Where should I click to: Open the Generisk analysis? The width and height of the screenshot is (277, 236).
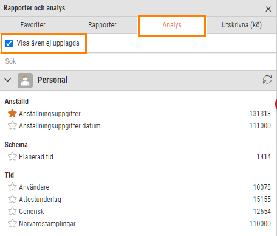(32, 212)
